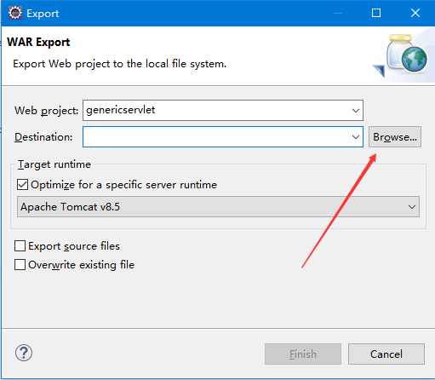Click the Cancel button
This screenshot has height=380, width=435.
(x=386, y=354)
